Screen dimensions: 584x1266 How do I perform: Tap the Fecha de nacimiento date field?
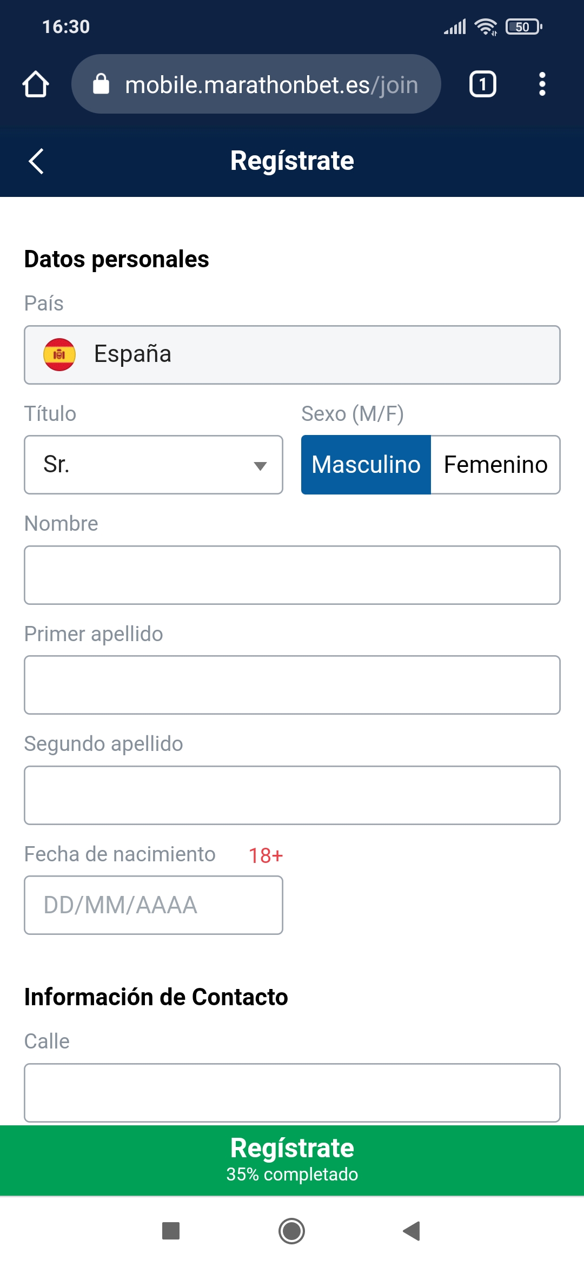[154, 905]
